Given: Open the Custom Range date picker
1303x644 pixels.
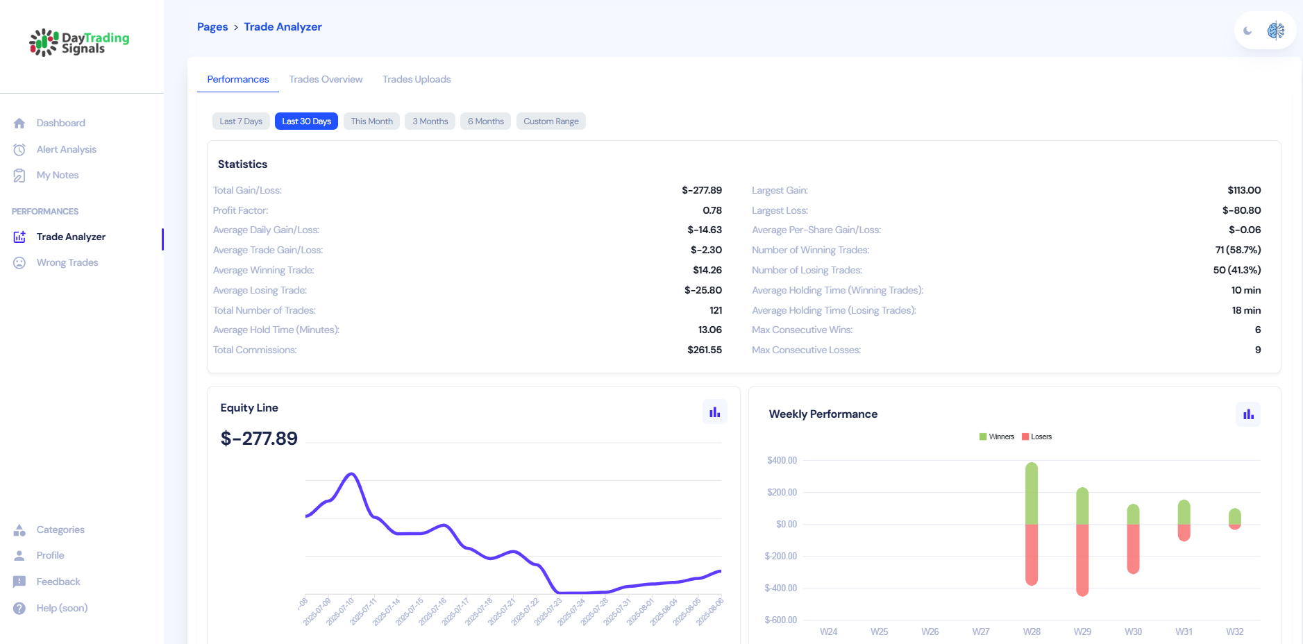Looking at the screenshot, I should (550, 121).
